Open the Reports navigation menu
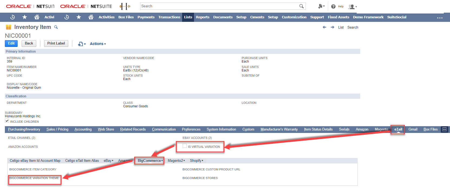This screenshot has width=450, height=192. tap(203, 17)
